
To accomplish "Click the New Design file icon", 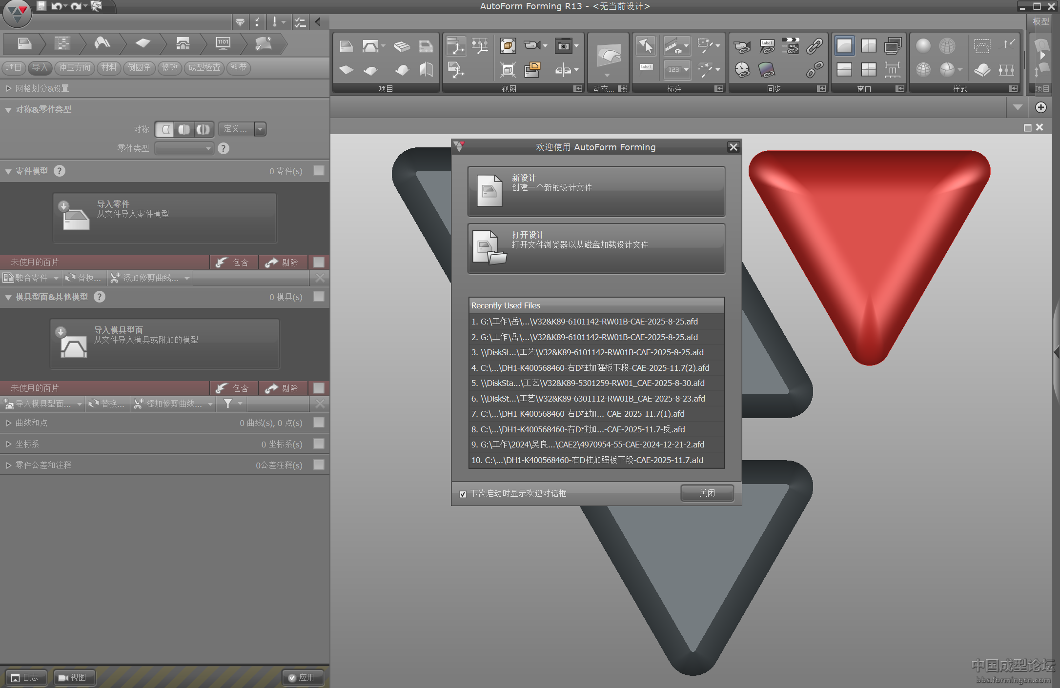I will coord(489,191).
